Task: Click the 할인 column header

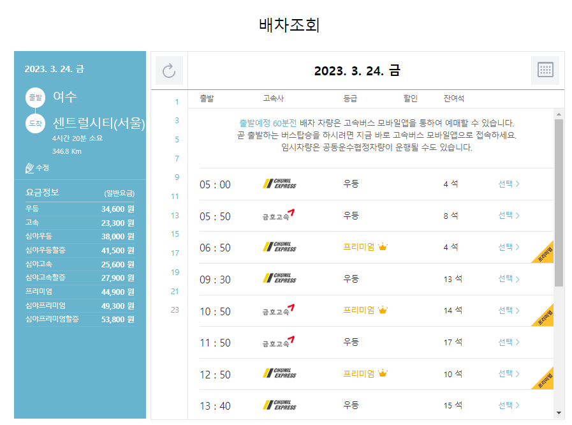Action: coord(411,98)
